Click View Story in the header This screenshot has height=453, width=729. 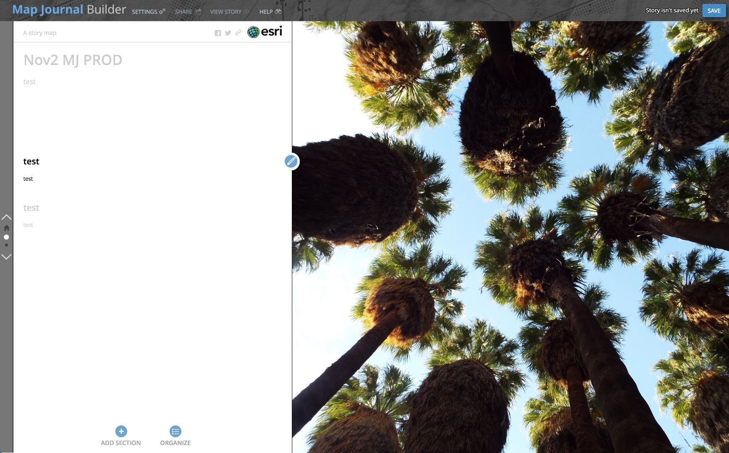(229, 12)
